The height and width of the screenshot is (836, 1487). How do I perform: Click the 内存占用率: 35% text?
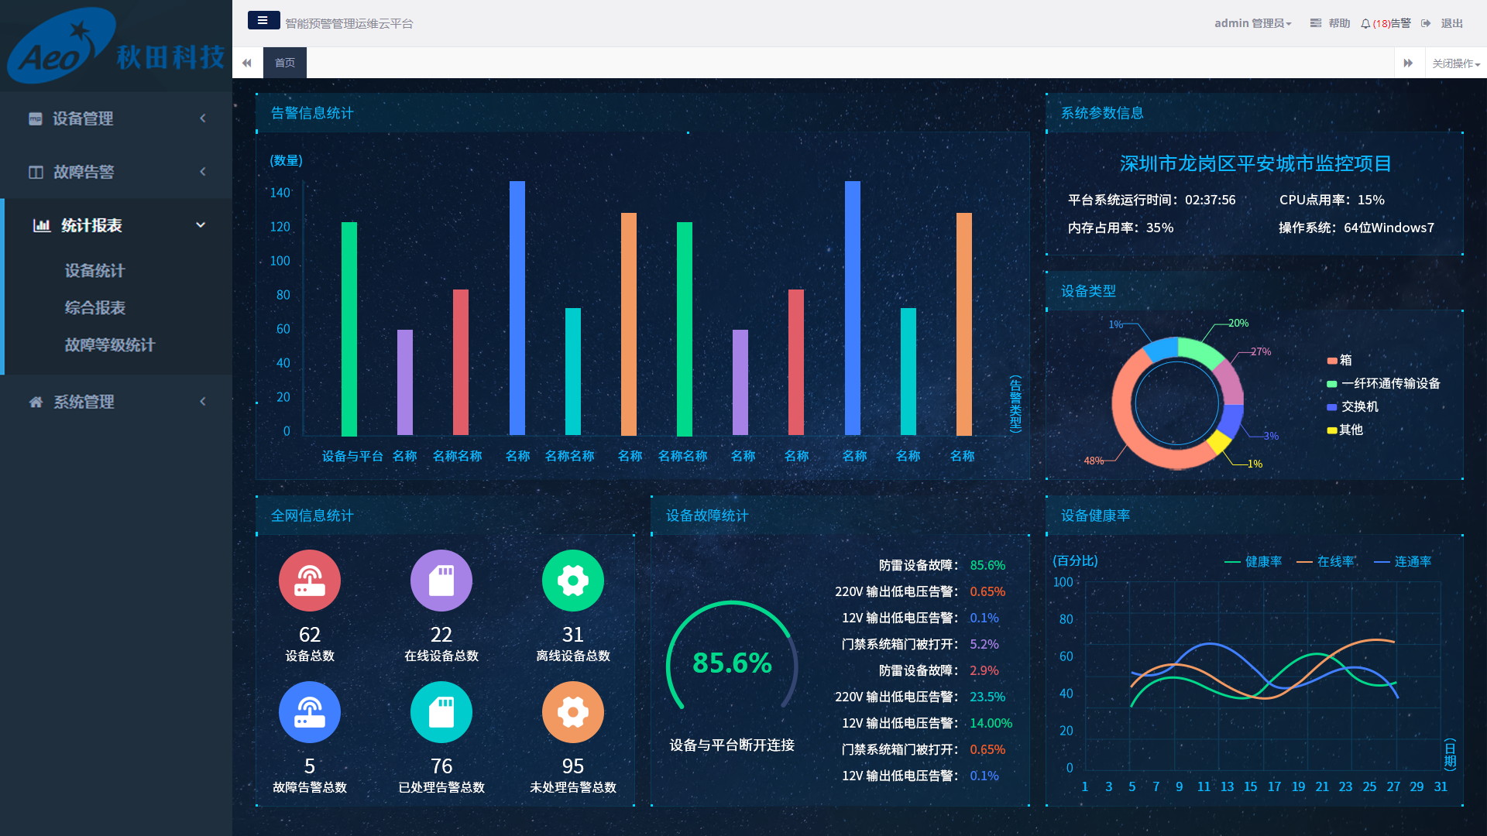1121,228
